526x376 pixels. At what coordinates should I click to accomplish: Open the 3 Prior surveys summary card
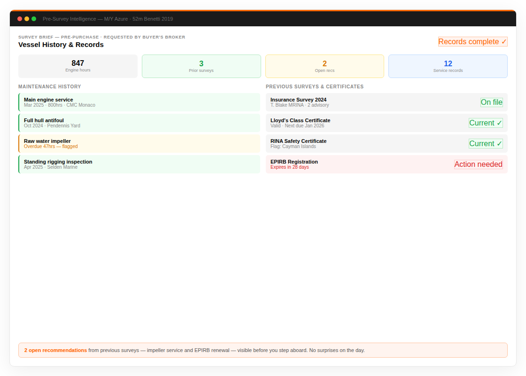[x=201, y=66]
